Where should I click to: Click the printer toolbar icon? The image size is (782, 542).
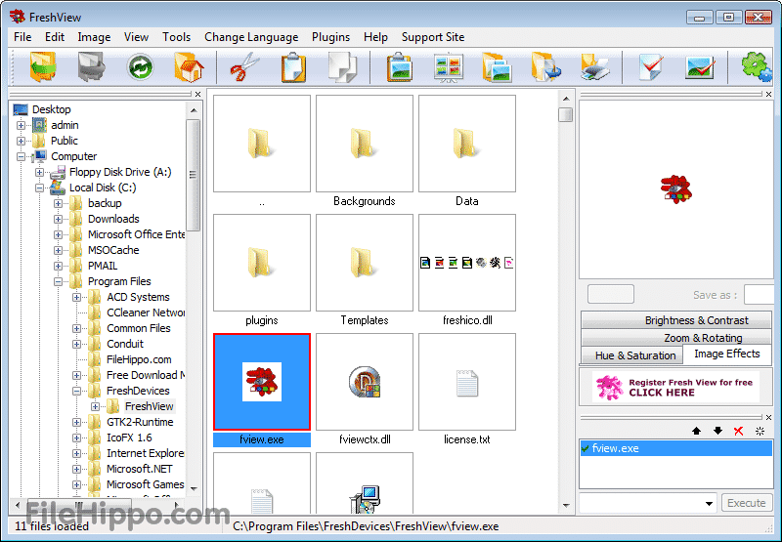(595, 66)
